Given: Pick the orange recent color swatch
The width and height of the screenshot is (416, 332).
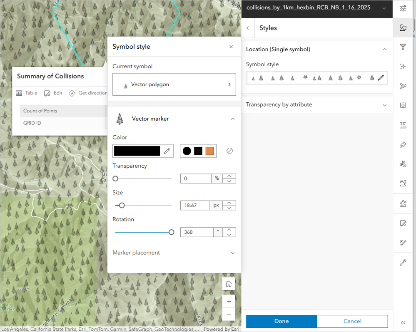Looking at the screenshot, I should pyautogui.click(x=209, y=151).
